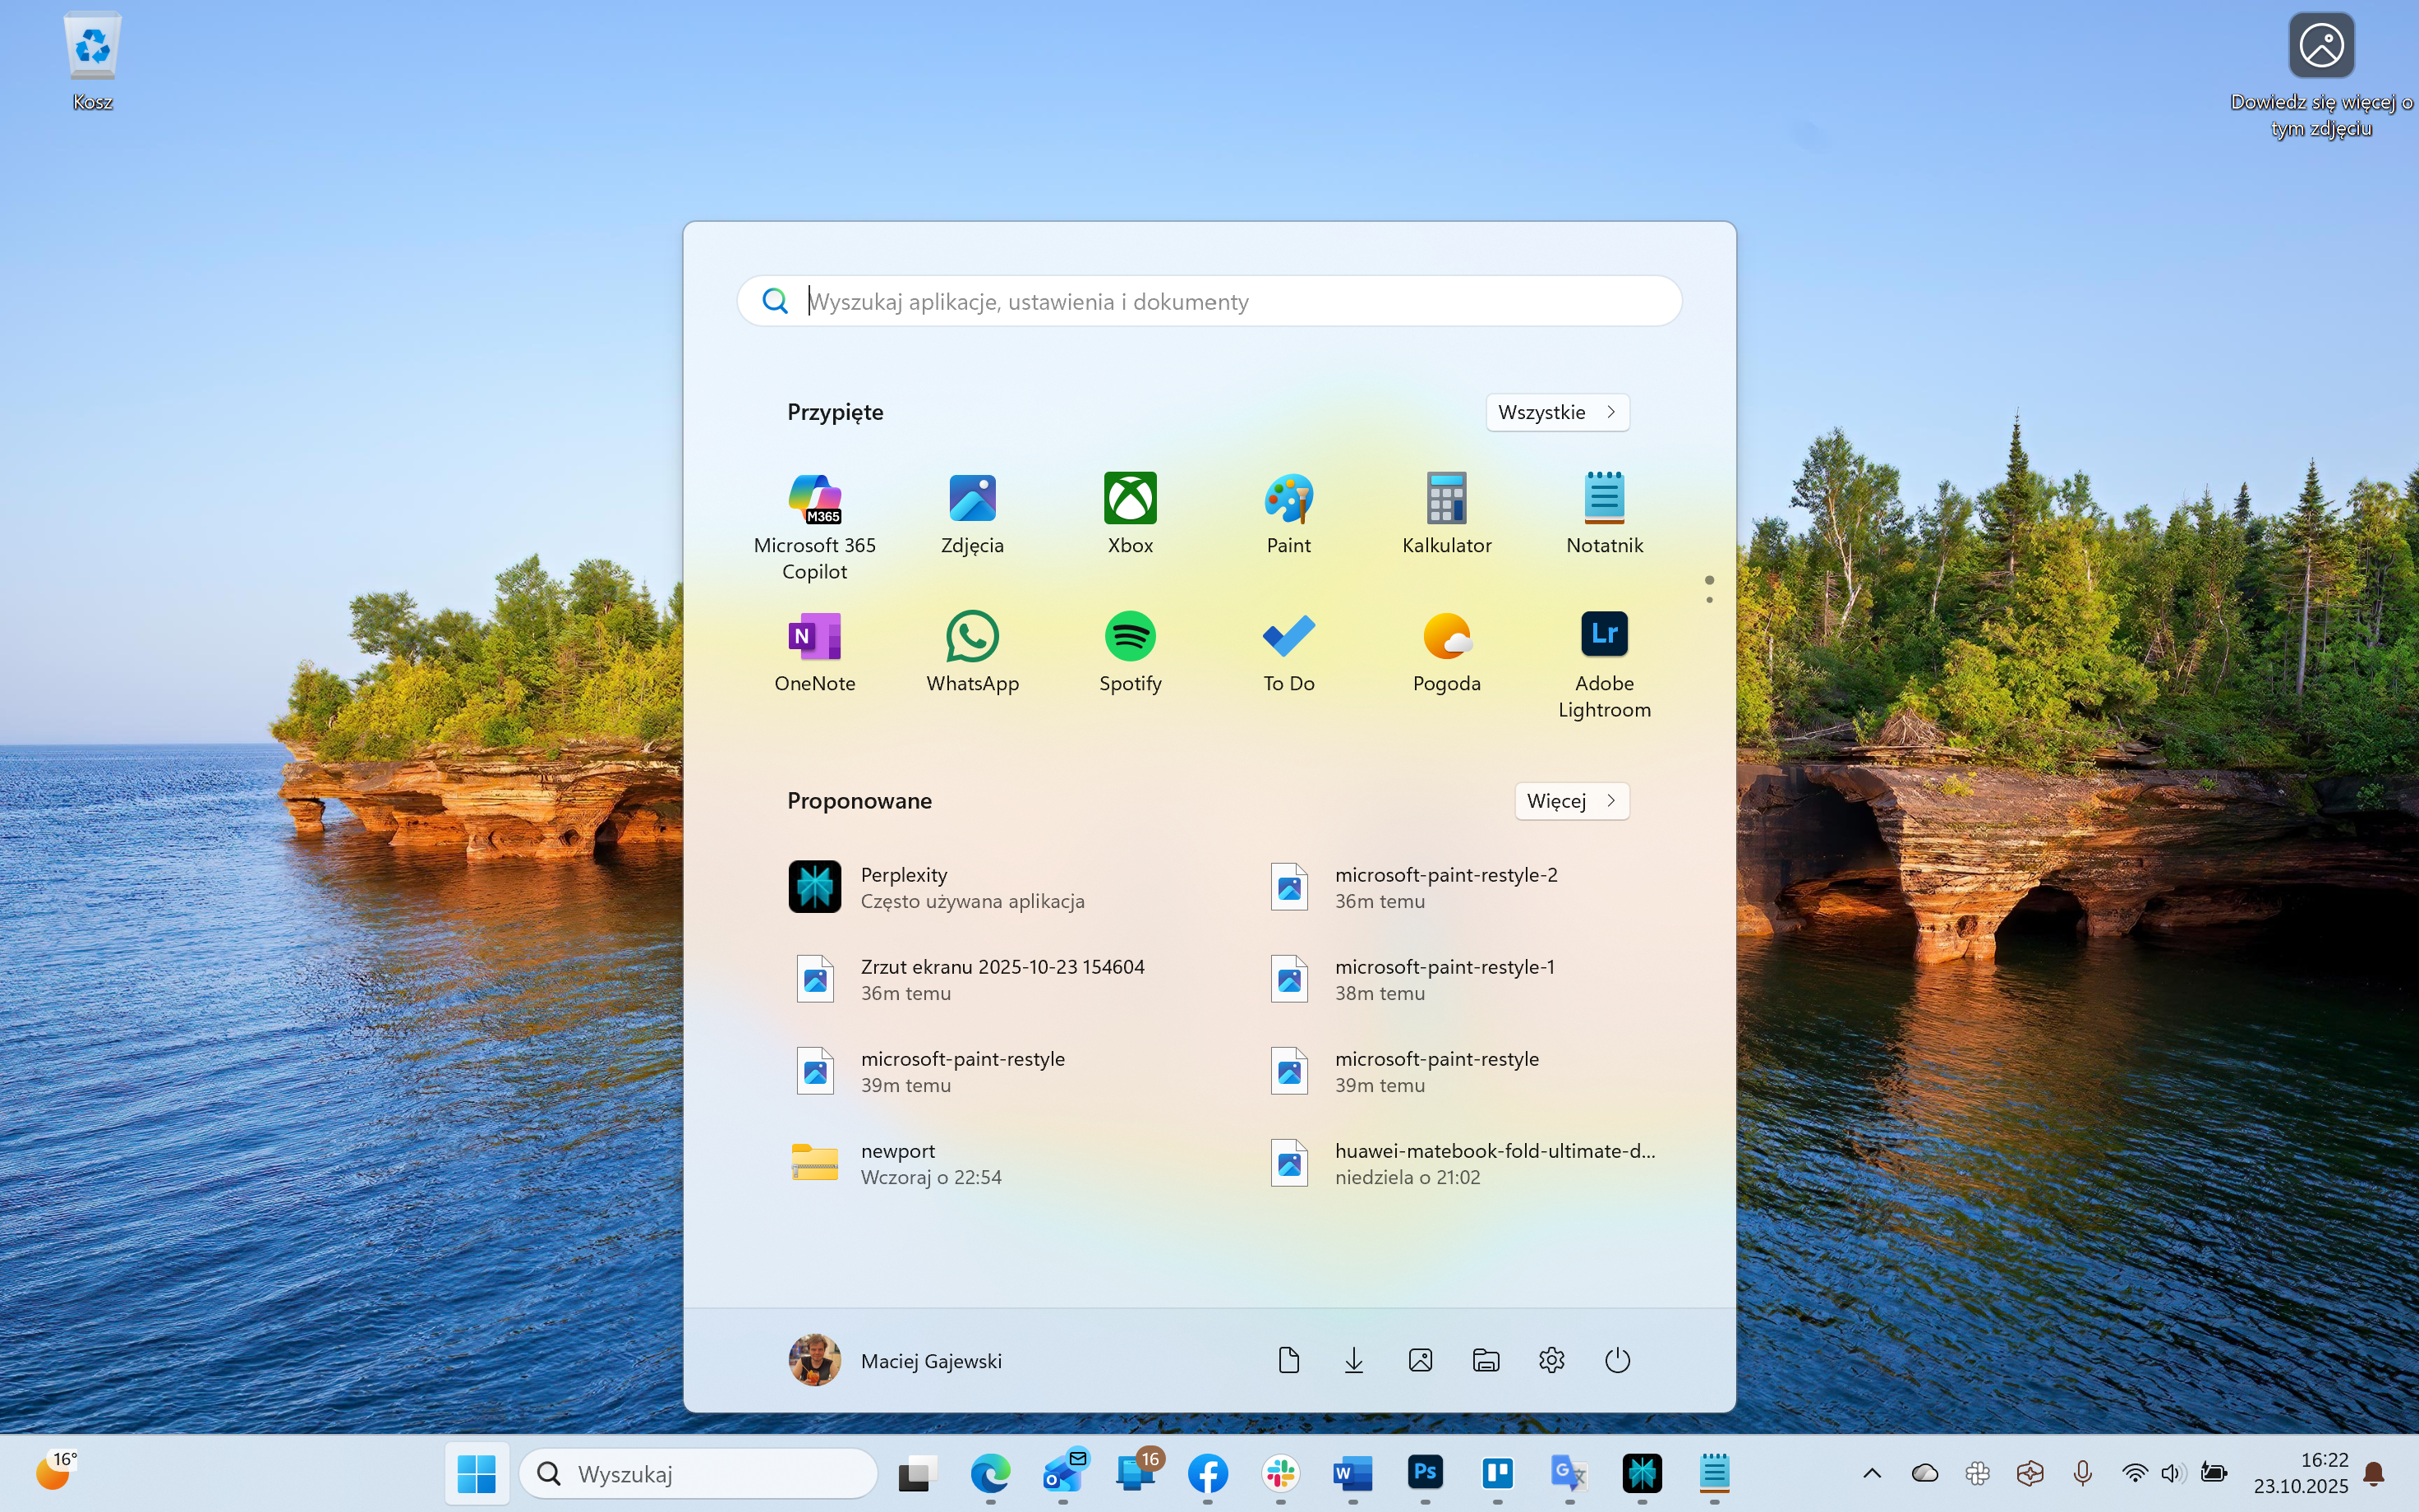Go to second page of pinned apps
The height and width of the screenshot is (1512, 2419).
[x=1709, y=600]
